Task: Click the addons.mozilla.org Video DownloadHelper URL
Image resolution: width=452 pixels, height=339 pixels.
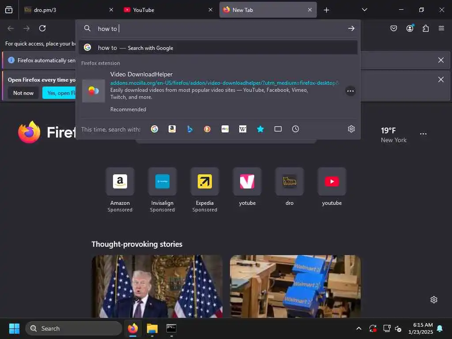Action: tap(224, 83)
